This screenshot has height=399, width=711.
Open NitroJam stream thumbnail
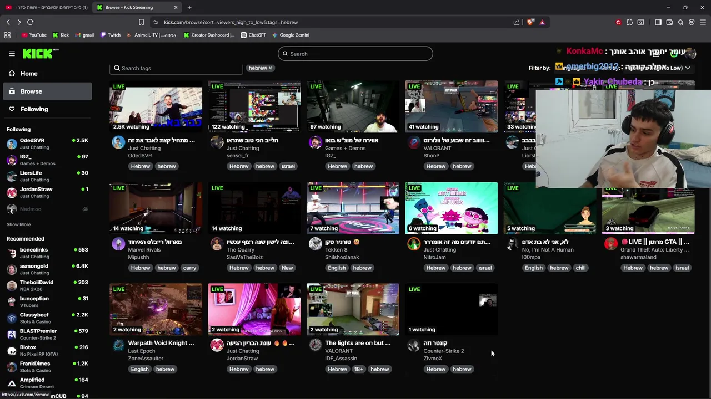coord(451,208)
